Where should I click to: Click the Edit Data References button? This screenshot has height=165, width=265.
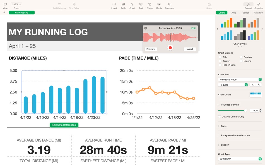[64, 125]
